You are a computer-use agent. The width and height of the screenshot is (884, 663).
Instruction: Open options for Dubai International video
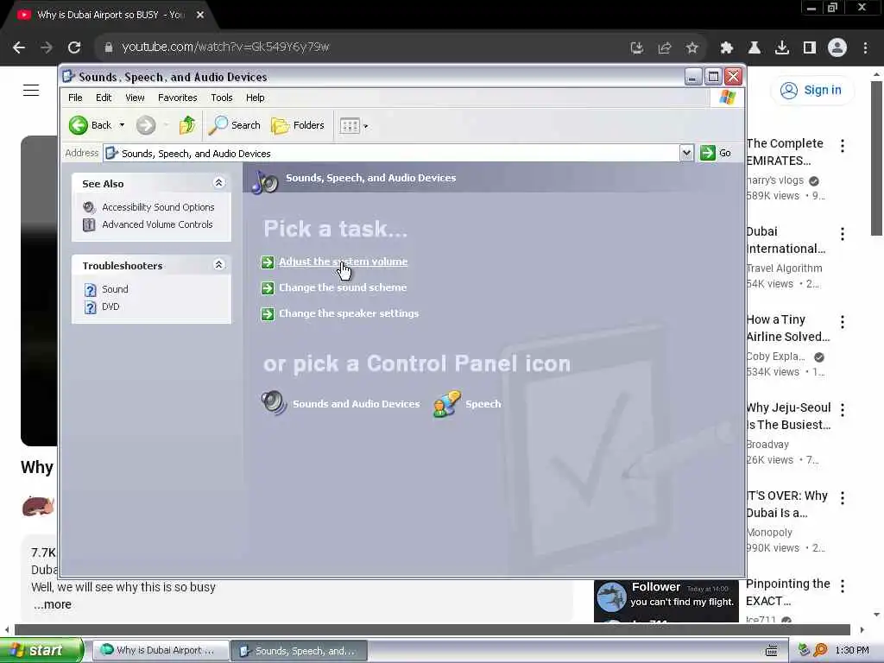click(x=843, y=234)
